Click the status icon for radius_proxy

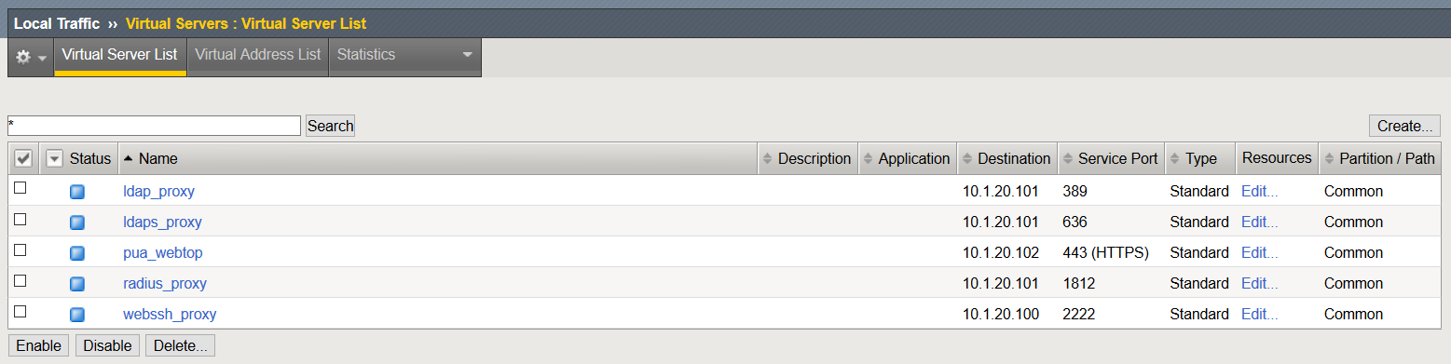coord(77,284)
